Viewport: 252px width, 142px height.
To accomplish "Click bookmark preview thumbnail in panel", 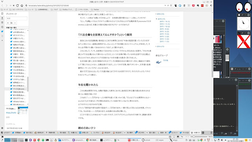I will [x=23, y=110].
